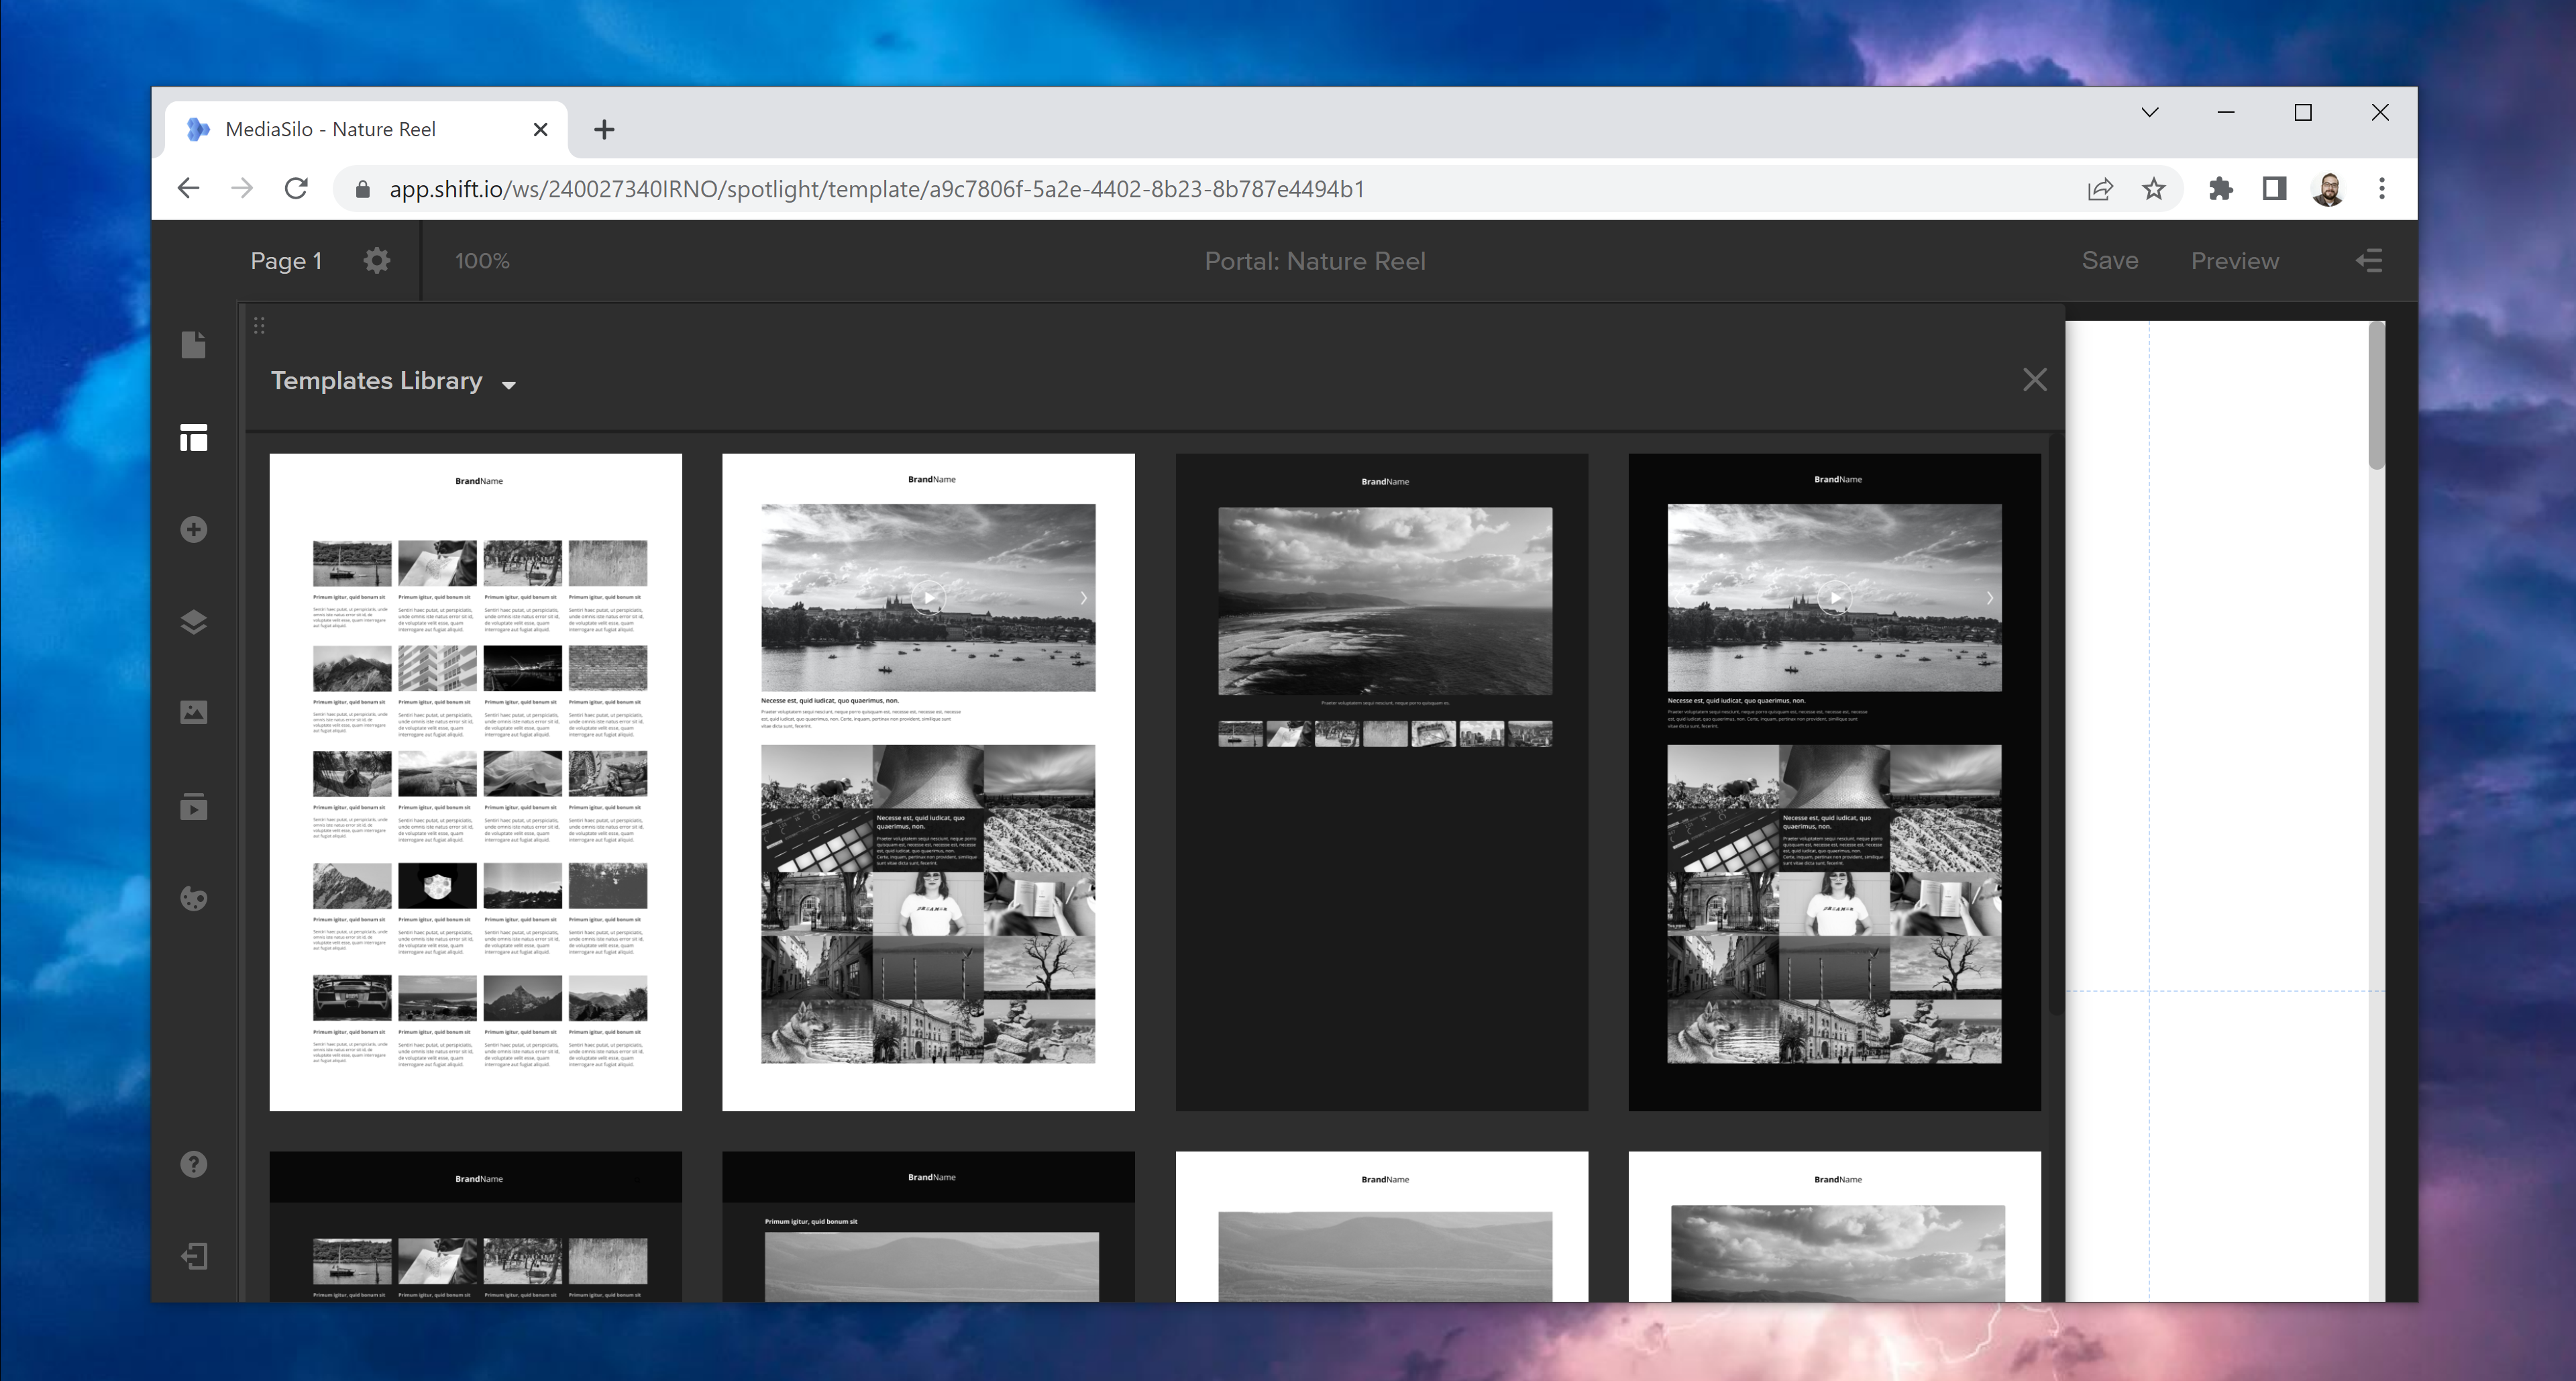Viewport: 2576px width, 1381px height.
Task: Bookmark this page with star icon
Action: (2154, 189)
